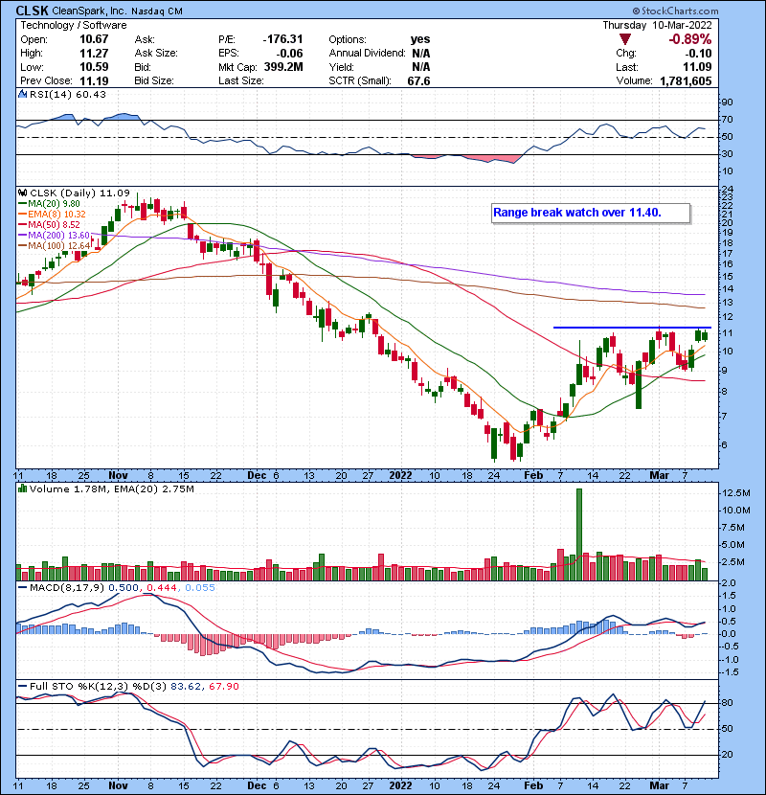Click the RSI value 60.43
This screenshot has height=795, width=766.
click(90, 94)
